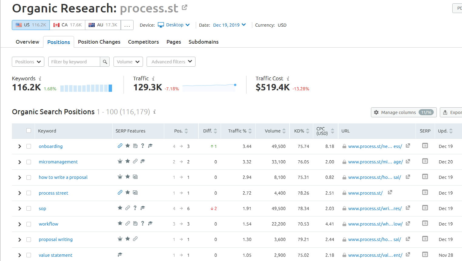Click image pack icon in how to write a proposal row
Image resolution: width=462 pixels, height=261 pixels.
135,177
